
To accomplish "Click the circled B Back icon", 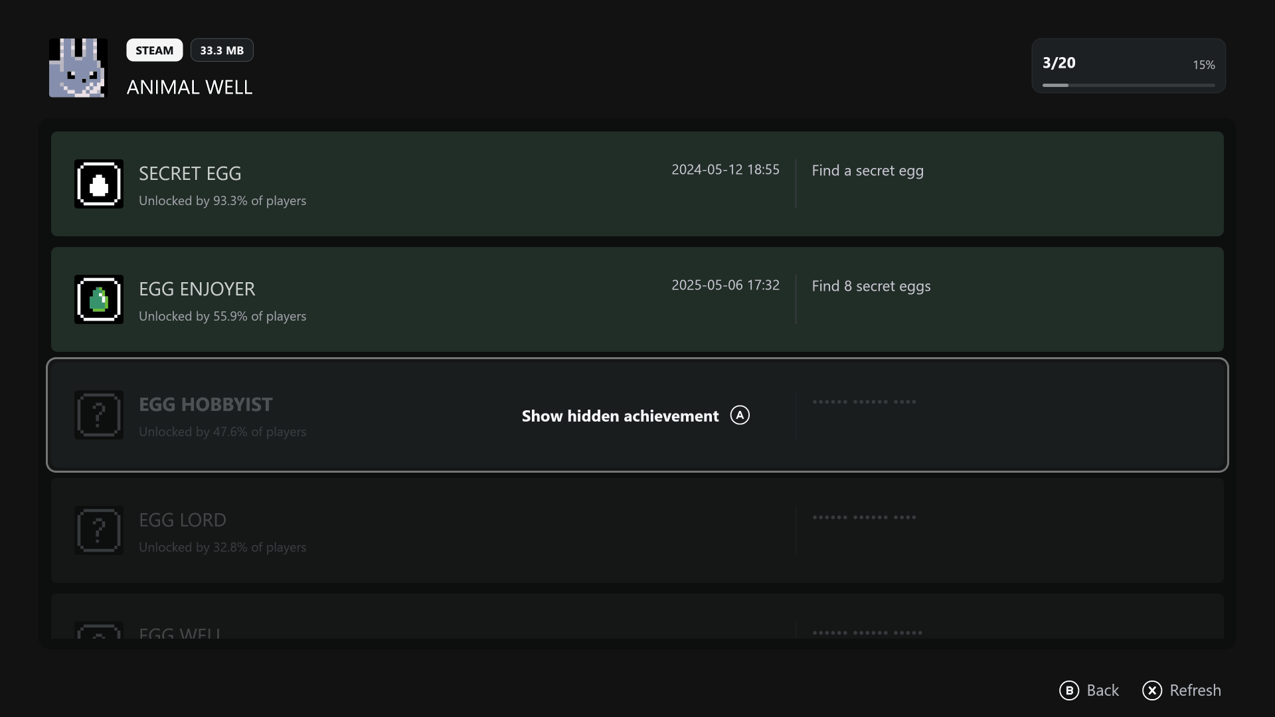I will pyautogui.click(x=1069, y=690).
